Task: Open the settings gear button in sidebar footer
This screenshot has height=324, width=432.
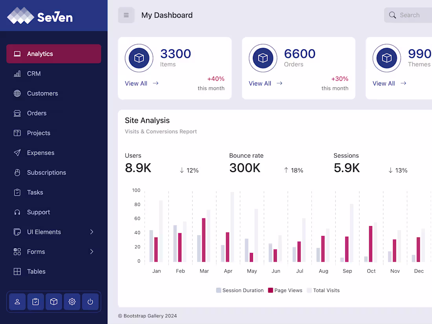Action: pos(72,302)
